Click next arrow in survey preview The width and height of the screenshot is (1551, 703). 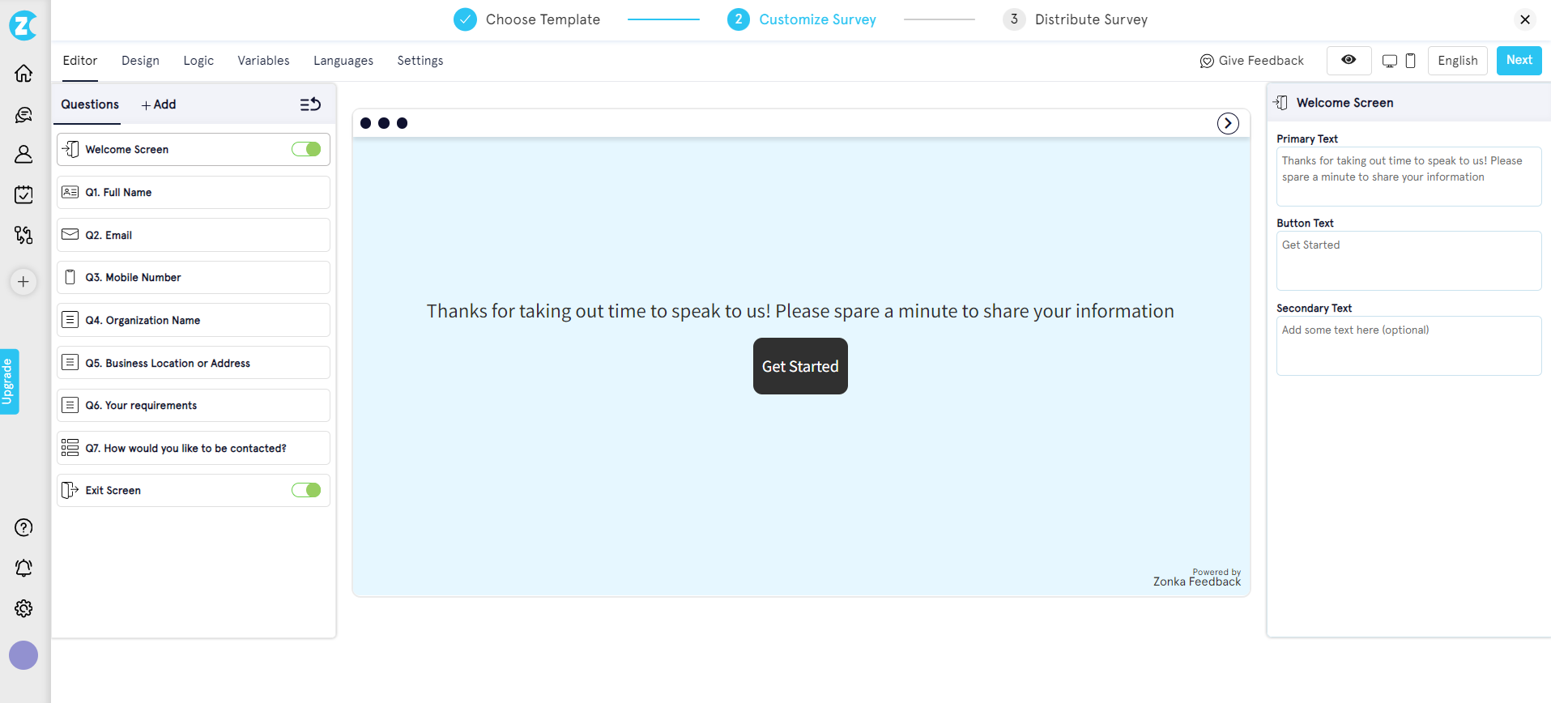pos(1228,123)
